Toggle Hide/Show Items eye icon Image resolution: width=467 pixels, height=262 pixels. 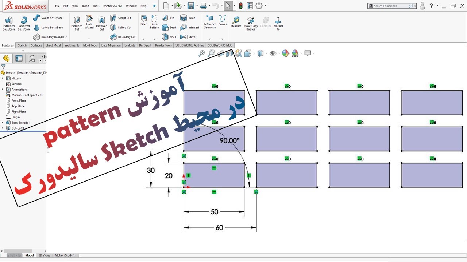273,53
